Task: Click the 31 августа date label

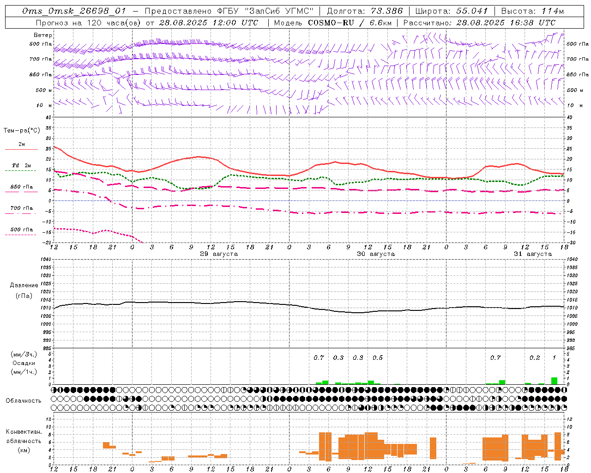Action: click(533, 254)
